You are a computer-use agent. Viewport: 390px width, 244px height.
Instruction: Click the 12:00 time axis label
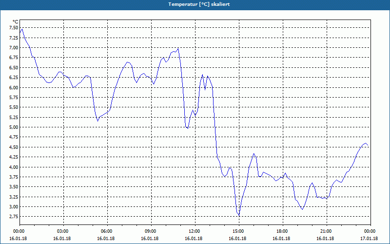pyautogui.click(x=195, y=231)
